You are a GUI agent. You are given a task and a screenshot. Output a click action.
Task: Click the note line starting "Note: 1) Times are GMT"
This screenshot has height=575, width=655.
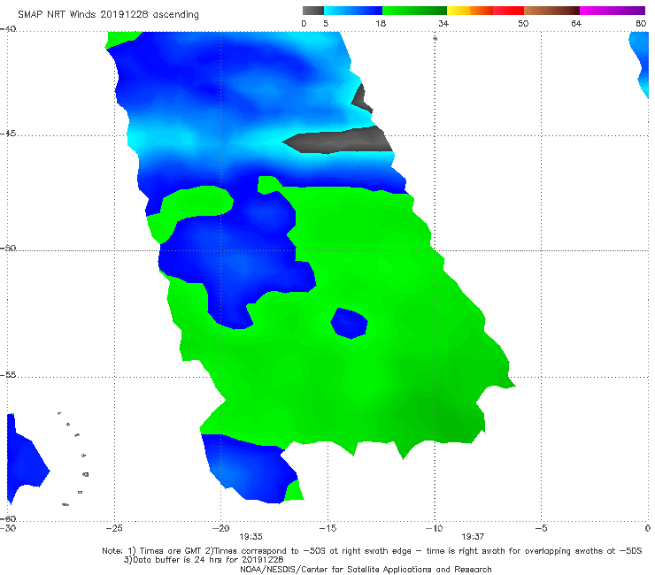click(372, 551)
